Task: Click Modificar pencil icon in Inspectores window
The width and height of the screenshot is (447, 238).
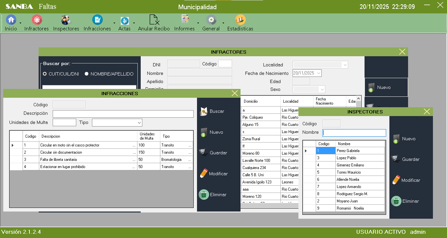Action: coord(396,180)
